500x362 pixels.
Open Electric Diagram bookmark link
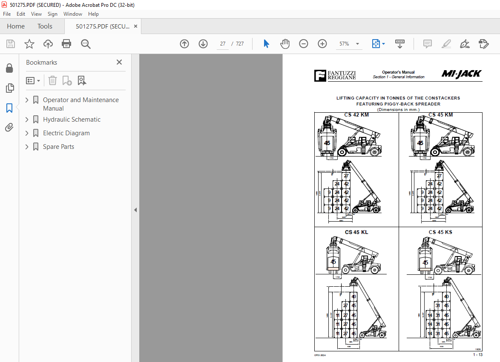[66, 133]
